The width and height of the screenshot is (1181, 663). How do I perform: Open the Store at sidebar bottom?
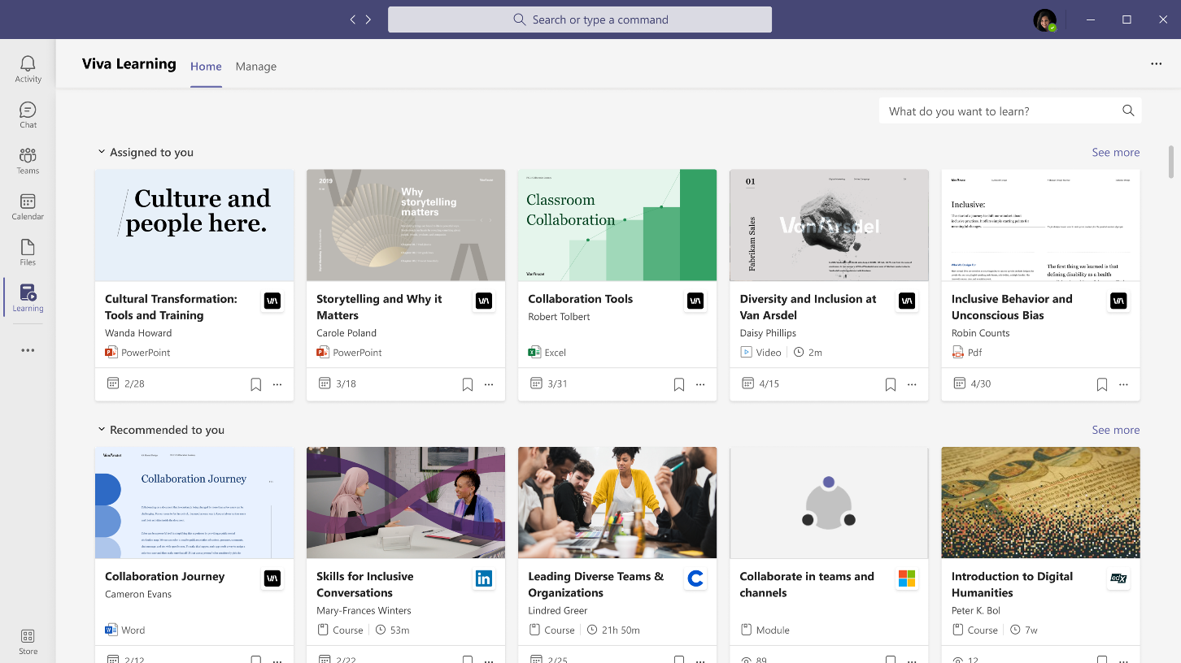(x=28, y=642)
